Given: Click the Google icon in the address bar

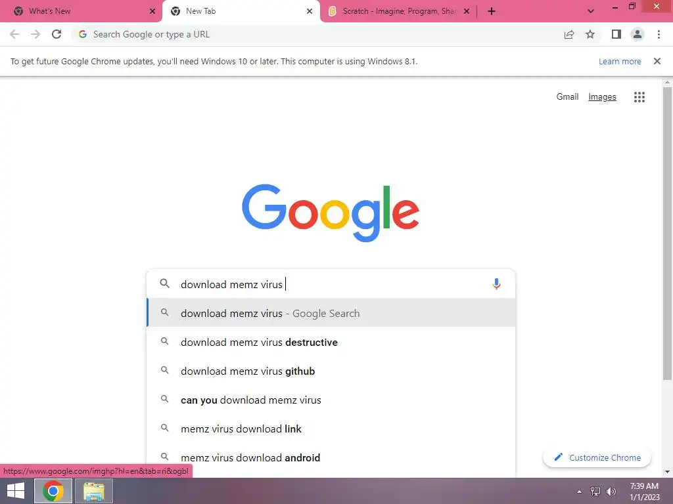Looking at the screenshot, I should click(x=83, y=34).
